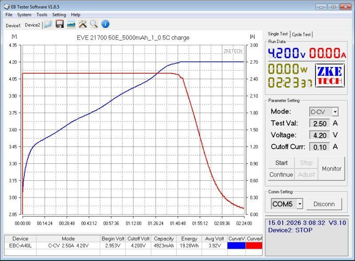Image resolution: width=355 pixels, height=261 pixels.
Task: Click the blue info about icon
Action: tap(105, 24)
